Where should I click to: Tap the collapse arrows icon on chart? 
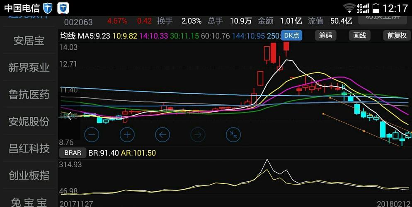pyautogui.click(x=233, y=135)
